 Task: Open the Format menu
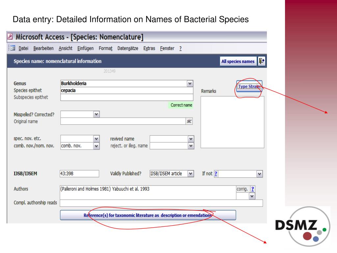106,48
